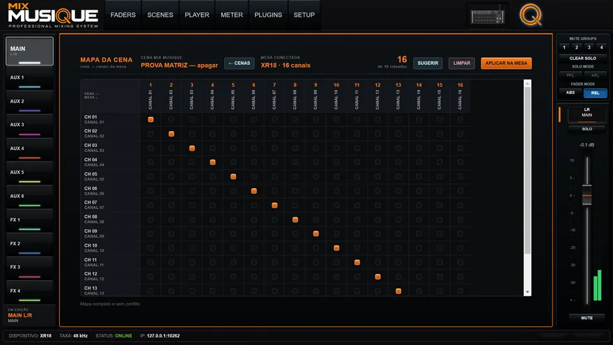Screen dimensions: 613x345
Task: Click the XR18 mixer device icon
Action: pyautogui.click(x=488, y=16)
